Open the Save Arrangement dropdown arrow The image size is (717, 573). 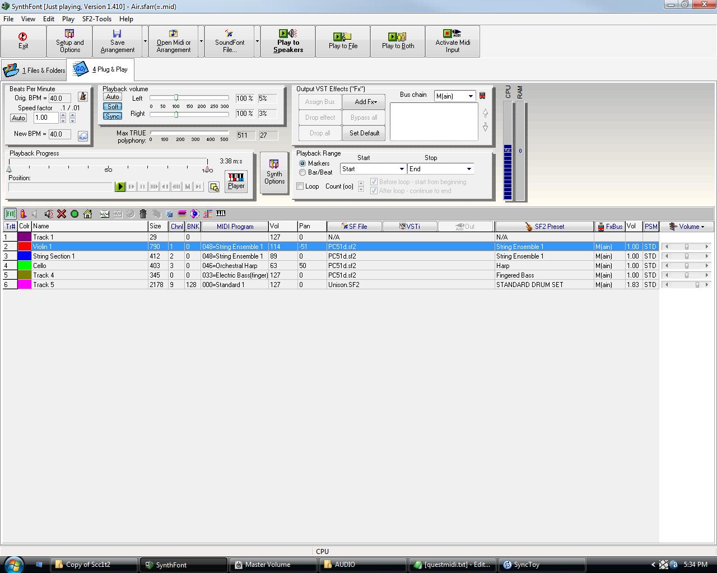tap(145, 41)
